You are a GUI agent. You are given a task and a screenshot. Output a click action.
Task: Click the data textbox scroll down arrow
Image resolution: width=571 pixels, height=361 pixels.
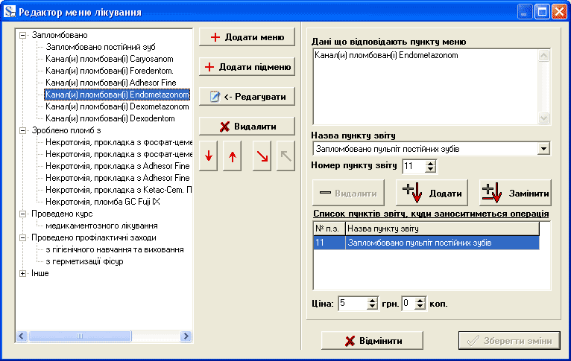(543, 118)
